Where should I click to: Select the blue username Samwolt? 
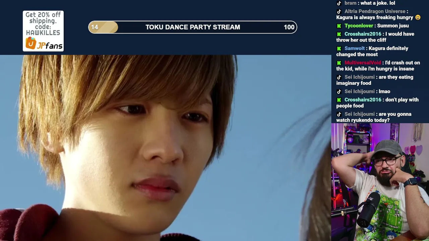point(355,49)
